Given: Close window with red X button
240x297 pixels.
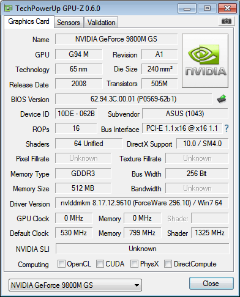Looking at the screenshot, I should pos(227,9).
